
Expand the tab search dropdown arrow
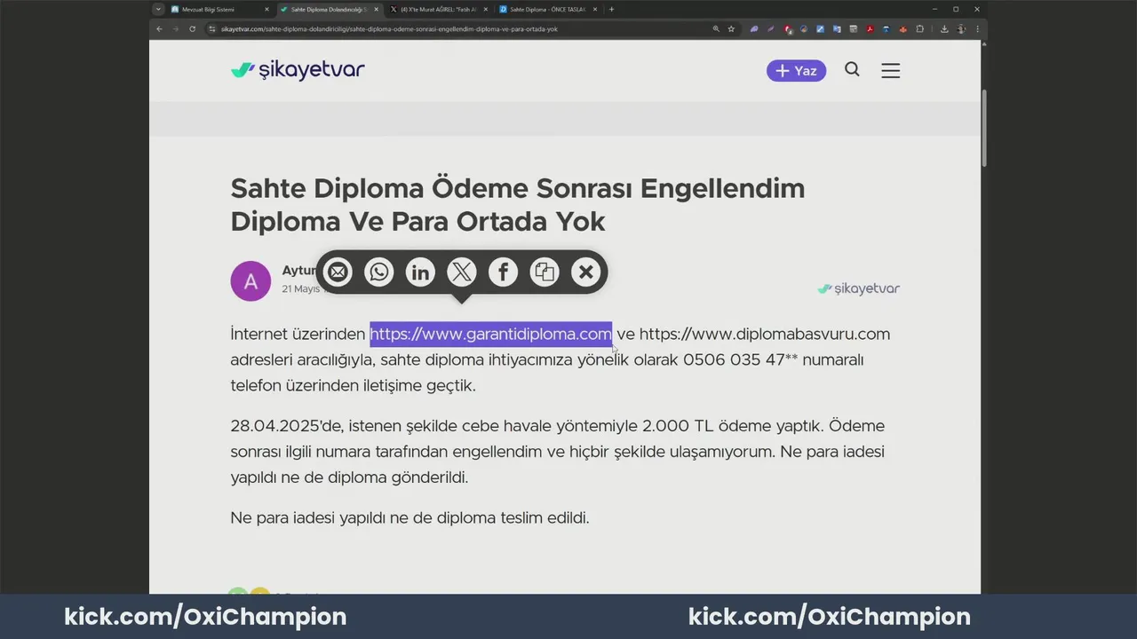pyautogui.click(x=158, y=9)
